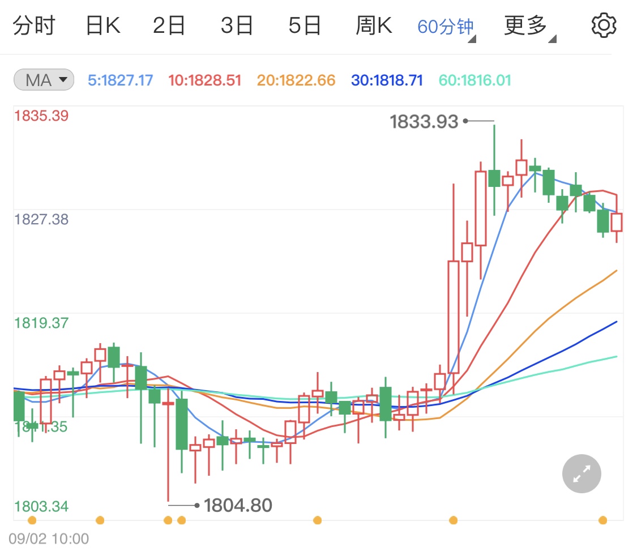Expand chart to fullscreen with arrows button
637x555 pixels.
coord(582,474)
